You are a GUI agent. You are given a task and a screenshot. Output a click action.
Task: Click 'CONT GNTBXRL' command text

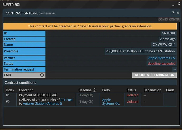point(47,13)
